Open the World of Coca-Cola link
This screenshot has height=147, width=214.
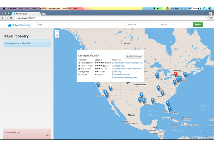(x=122, y=75)
